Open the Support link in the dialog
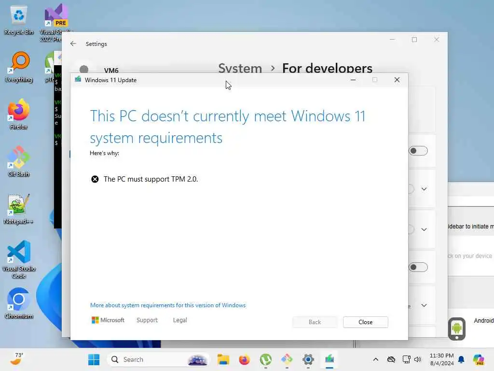 click(147, 320)
